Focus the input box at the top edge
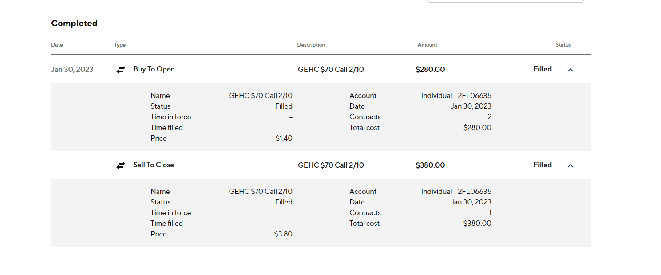Image resolution: width=661 pixels, height=275 pixels. (x=505, y=1)
